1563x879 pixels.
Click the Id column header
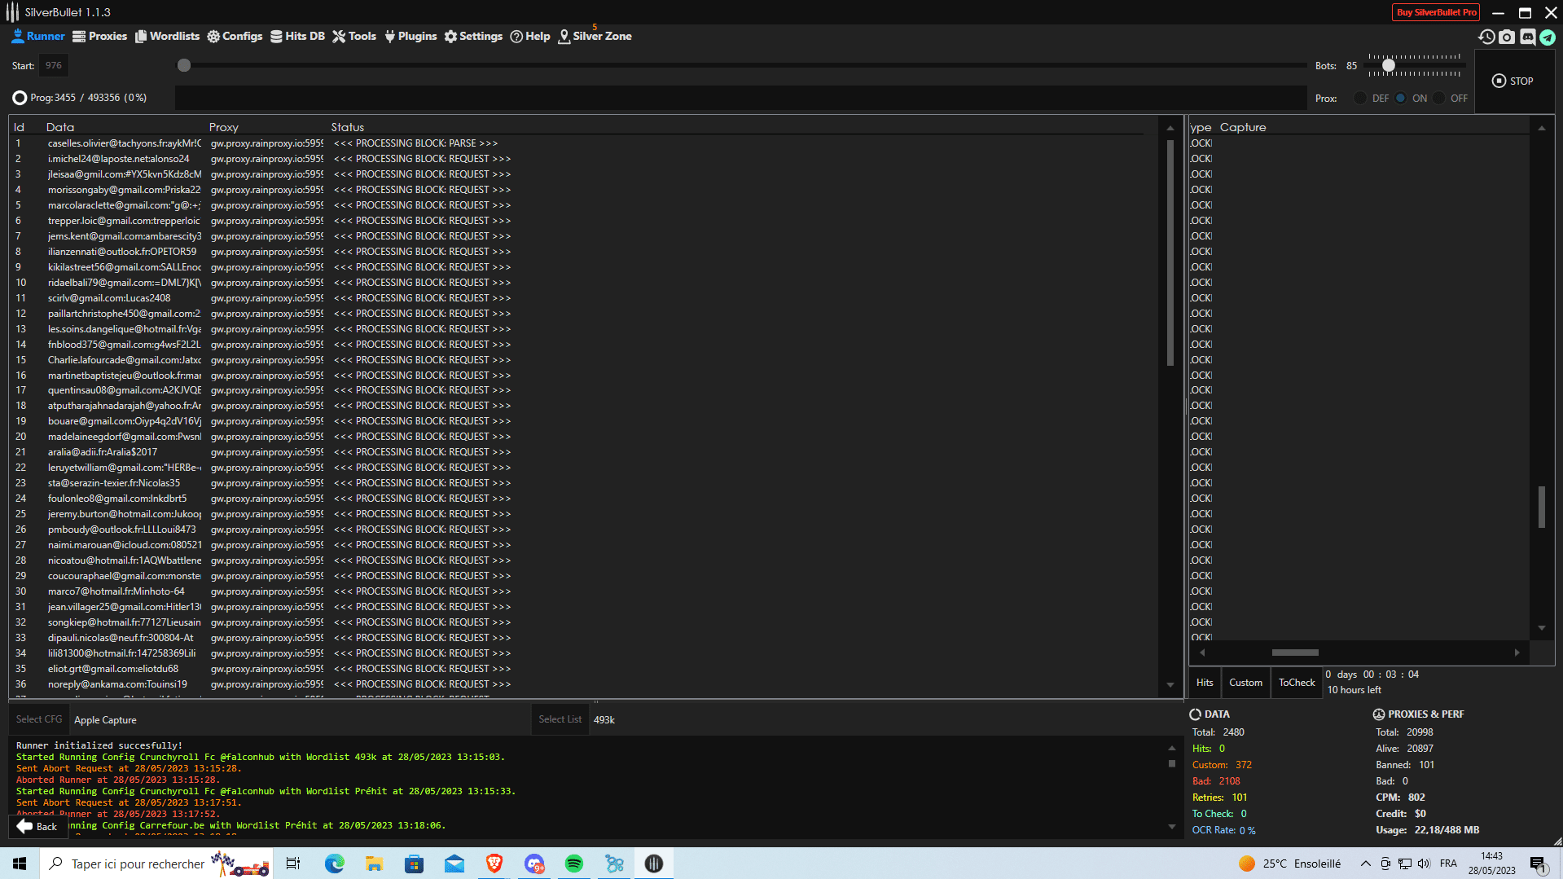[19, 127]
